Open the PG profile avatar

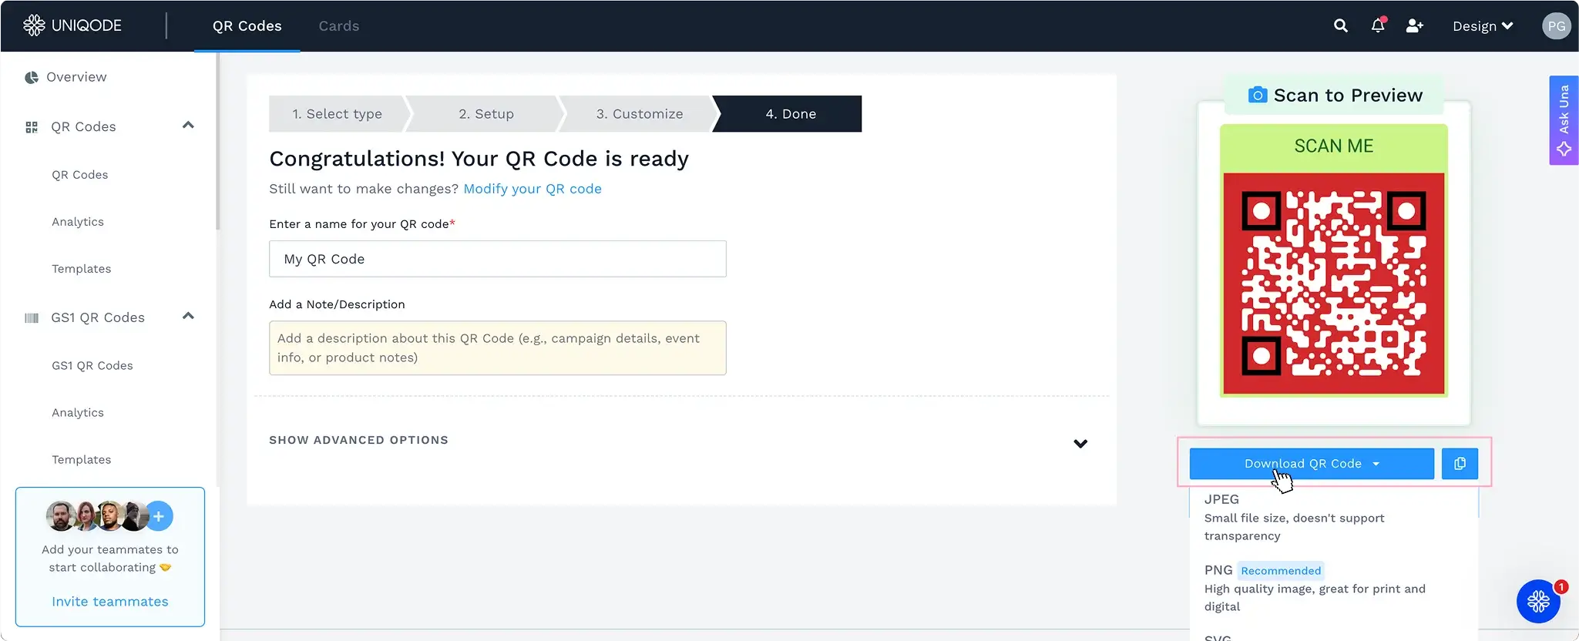pyautogui.click(x=1556, y=25)
